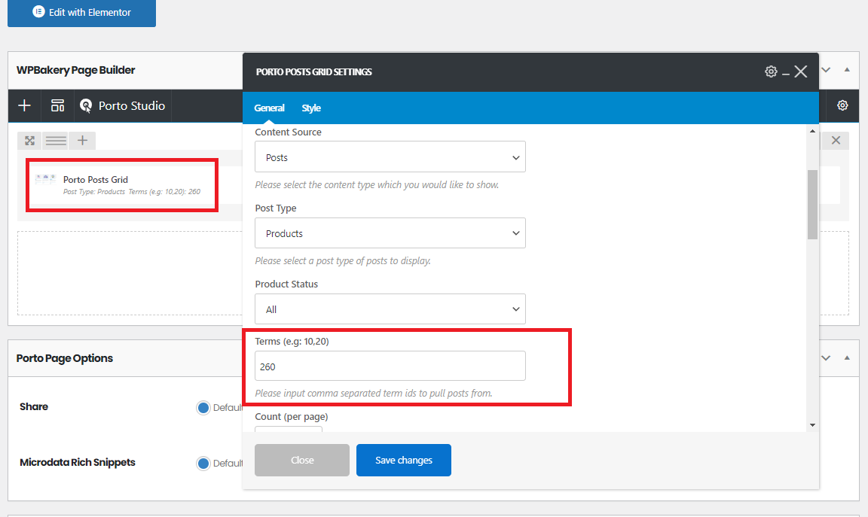
Task: Click the dialog scrollbar up arrow
Action: [x=812, y=131]
